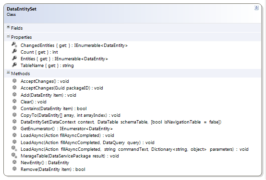
Task: Collapse the DataEntitySet class box chevron
Action: point(256,8)
